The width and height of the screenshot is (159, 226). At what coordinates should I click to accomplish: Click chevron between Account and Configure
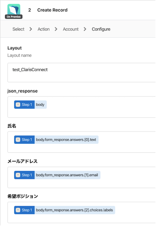tap(85, 29)
